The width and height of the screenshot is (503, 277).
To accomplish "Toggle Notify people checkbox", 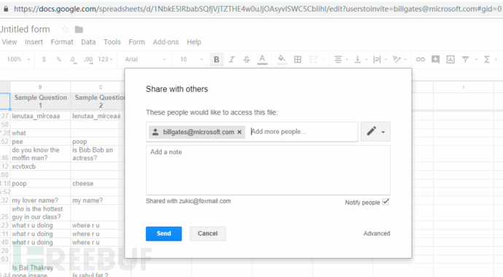I will pos(386,202).
